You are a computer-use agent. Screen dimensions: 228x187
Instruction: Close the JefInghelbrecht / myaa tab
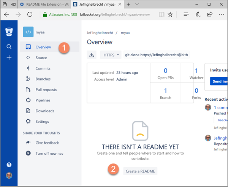120,4
